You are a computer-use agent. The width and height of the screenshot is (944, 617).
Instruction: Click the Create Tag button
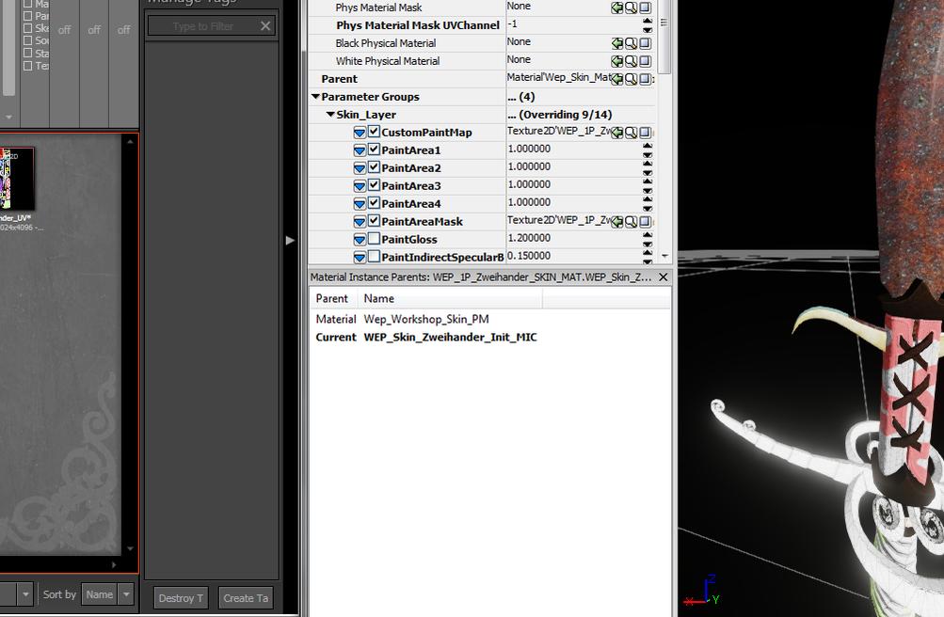click(x=246, y=598)
